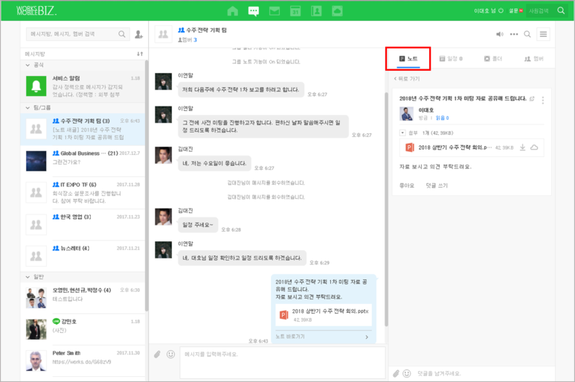Toggle the hamburger side panel menu
575x382 pixels.
tap(543, 34)
